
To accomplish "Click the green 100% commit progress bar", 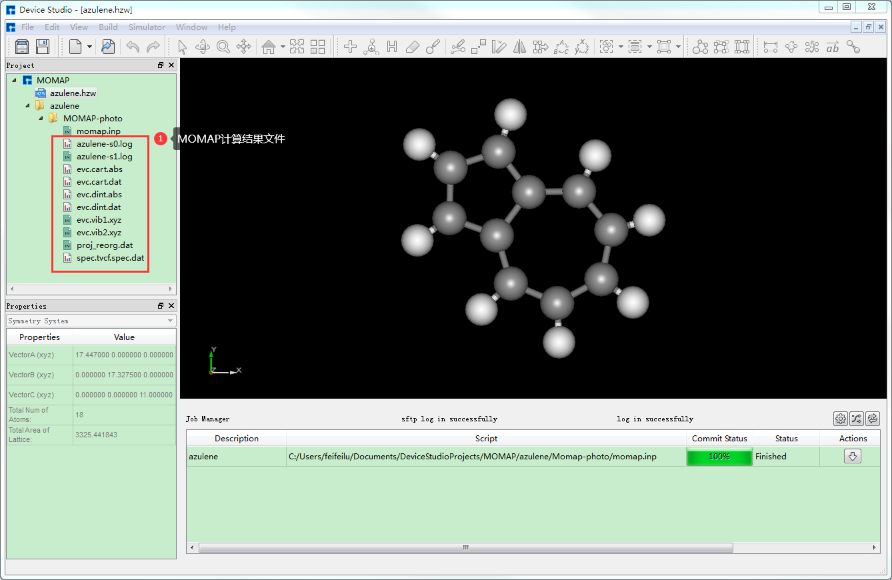I will click(x=719, y=457).
